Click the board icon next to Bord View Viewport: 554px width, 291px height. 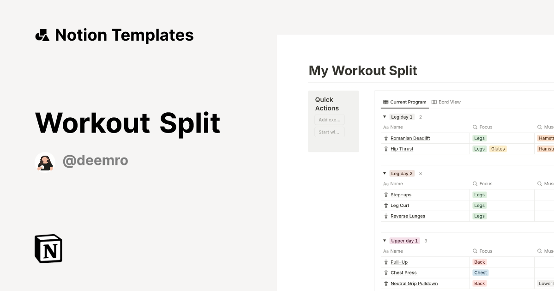[x=433, y=102]
